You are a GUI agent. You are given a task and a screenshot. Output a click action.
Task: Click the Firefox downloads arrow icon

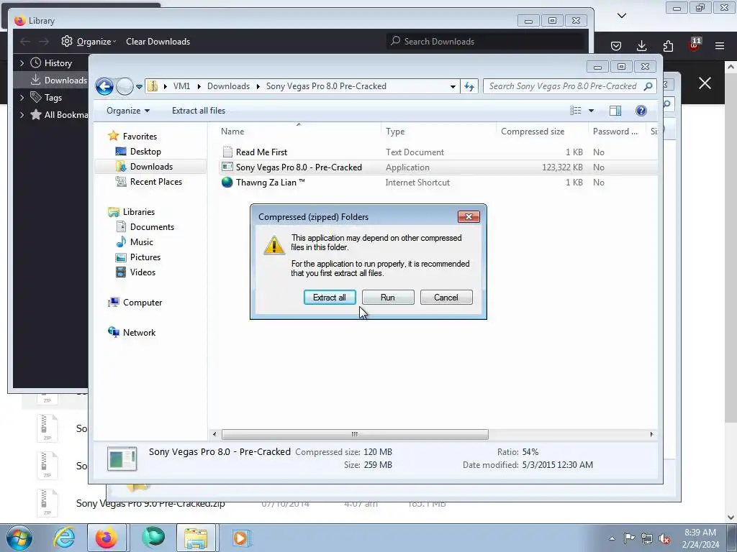click(x=641, y=45)
